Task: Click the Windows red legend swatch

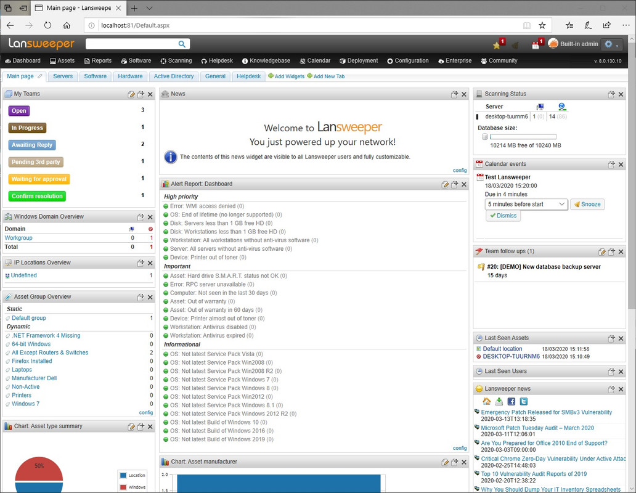Action: point(123,487)
